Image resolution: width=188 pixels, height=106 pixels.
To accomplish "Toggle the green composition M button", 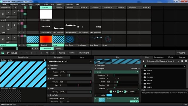I will tap(25, 7).
